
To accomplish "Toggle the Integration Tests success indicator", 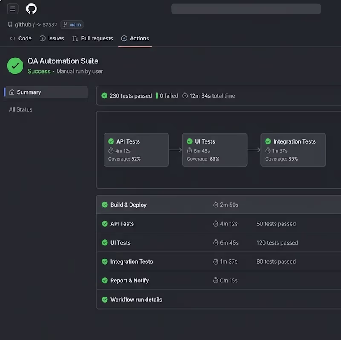I will [x=268, y=141].
